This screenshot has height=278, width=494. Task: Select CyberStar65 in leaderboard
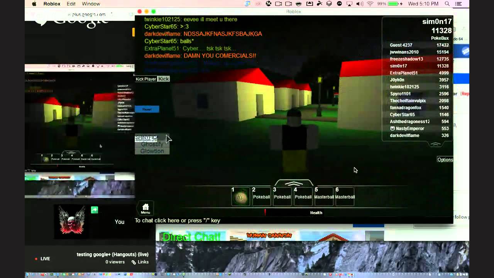point(419,115)
